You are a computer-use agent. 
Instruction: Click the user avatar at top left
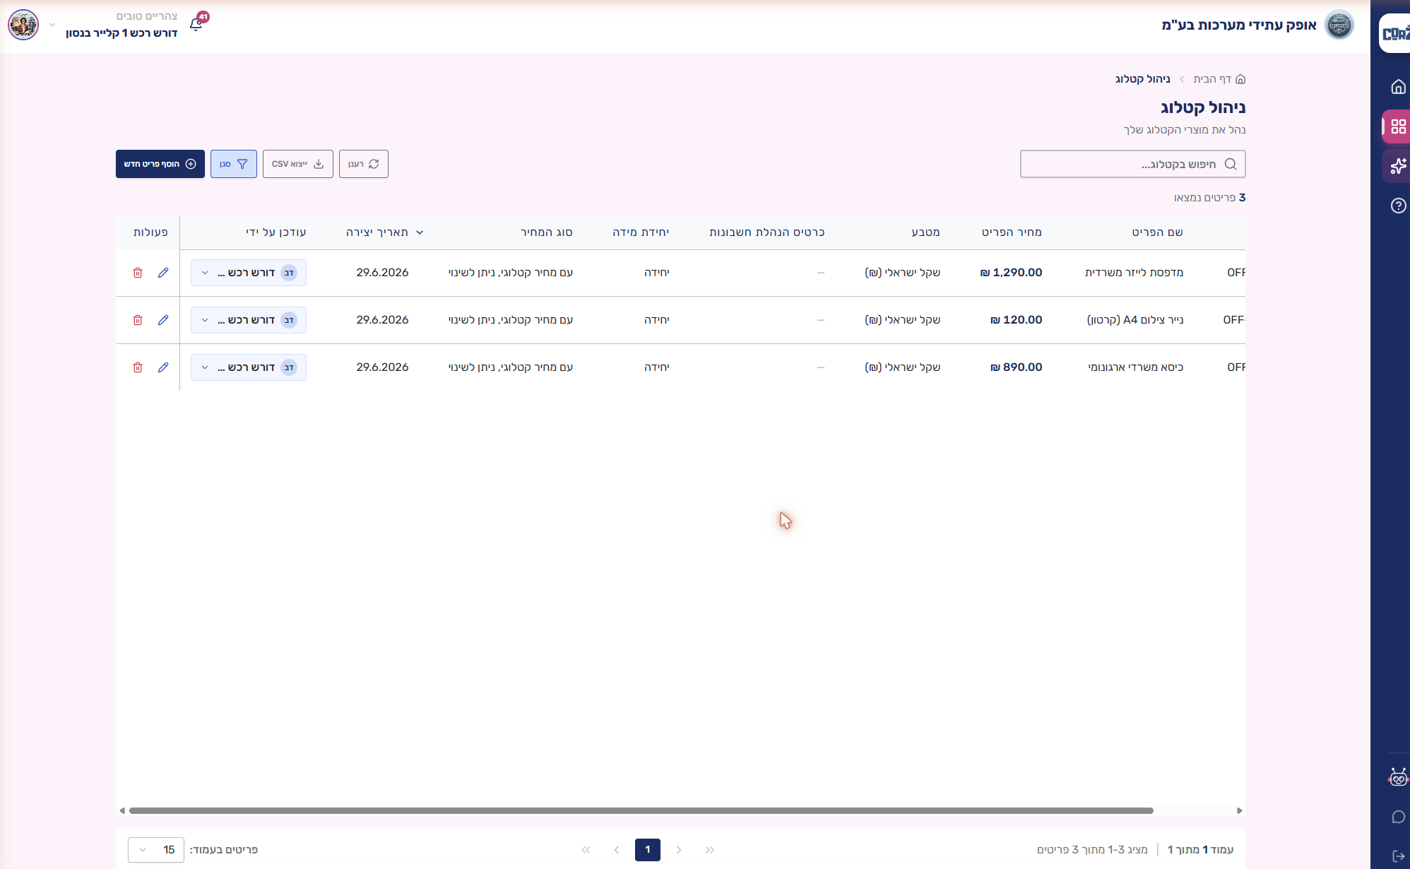pyautogui.click(x=23, y=25)
